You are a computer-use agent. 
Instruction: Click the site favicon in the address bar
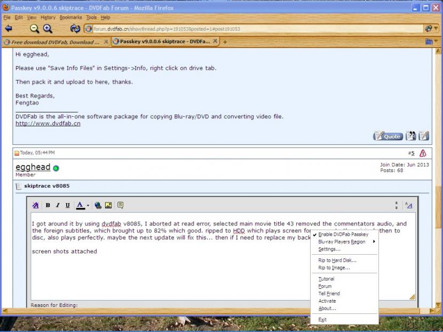click(89, 29)
